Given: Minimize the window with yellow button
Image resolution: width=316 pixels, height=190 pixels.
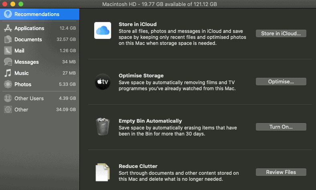Looking at the screenshot, I should pyautogui.click(x=13, y=4).
